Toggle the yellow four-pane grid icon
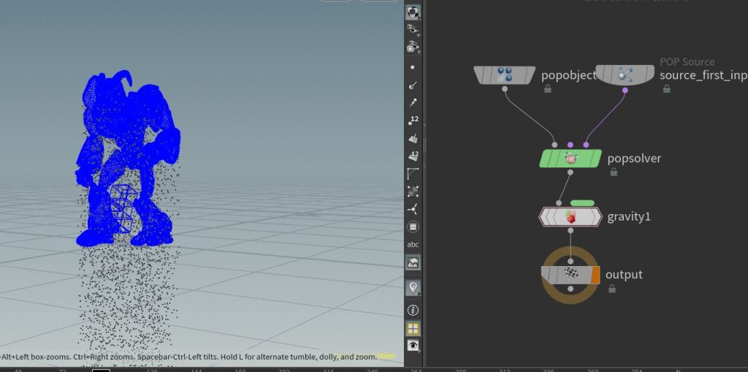The height and width of the screenshot is (372, 748). (413, 329)
